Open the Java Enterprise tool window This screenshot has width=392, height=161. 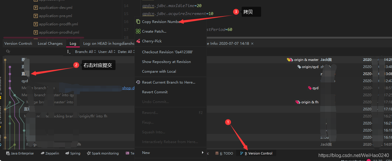pyautogui.click(x=20, y=153)
